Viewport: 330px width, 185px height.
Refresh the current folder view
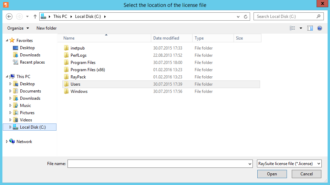pyautogui.click(x=246, y=17)
